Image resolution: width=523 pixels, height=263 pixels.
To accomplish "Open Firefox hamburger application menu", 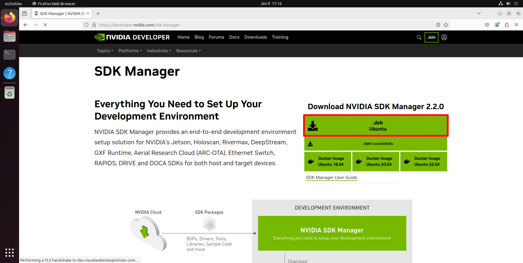I will tap(516, 25).
